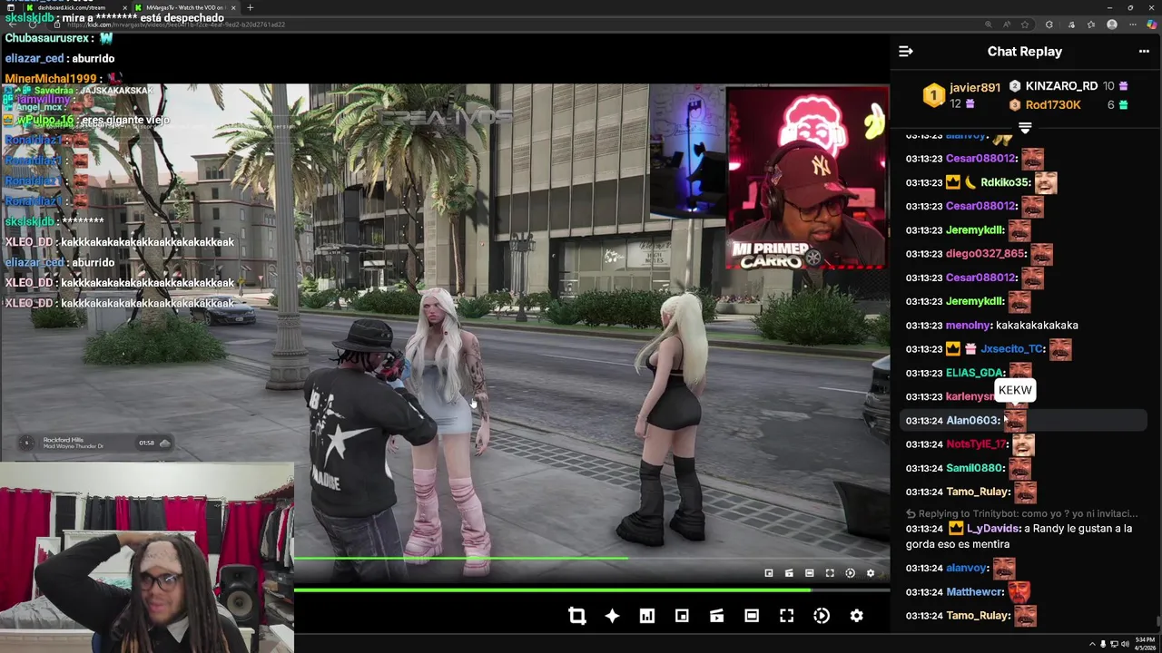Viewport: 1162px width, 653px height.
Task: Switch to the MrVargasTv Watch the VOD tab
Action: [x=186, y=7]
